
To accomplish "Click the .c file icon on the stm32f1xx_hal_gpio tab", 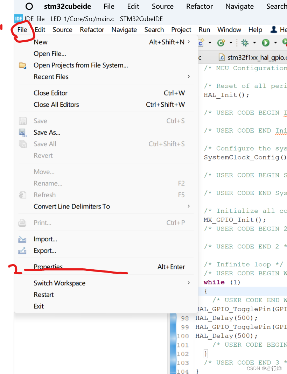I will (x=222, y=57).
